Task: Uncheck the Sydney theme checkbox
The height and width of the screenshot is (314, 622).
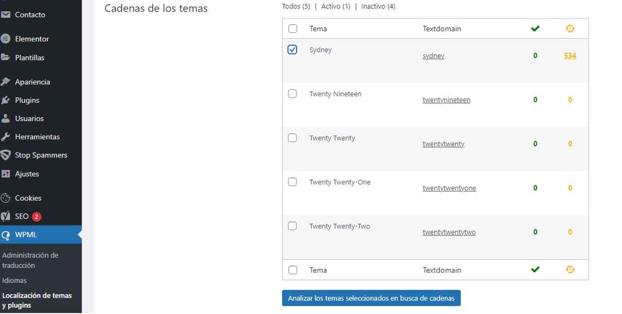Action: pyautogui.click(x=292, y=50)
